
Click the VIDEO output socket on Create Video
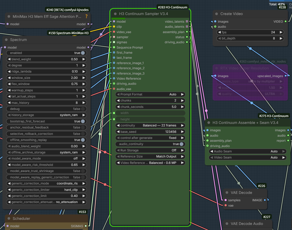[x=285, y=22]
